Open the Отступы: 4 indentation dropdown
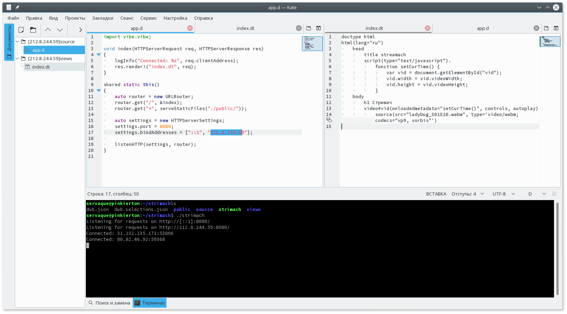The image size is (567, 314). pyautogui.click(x=468, y=194)
